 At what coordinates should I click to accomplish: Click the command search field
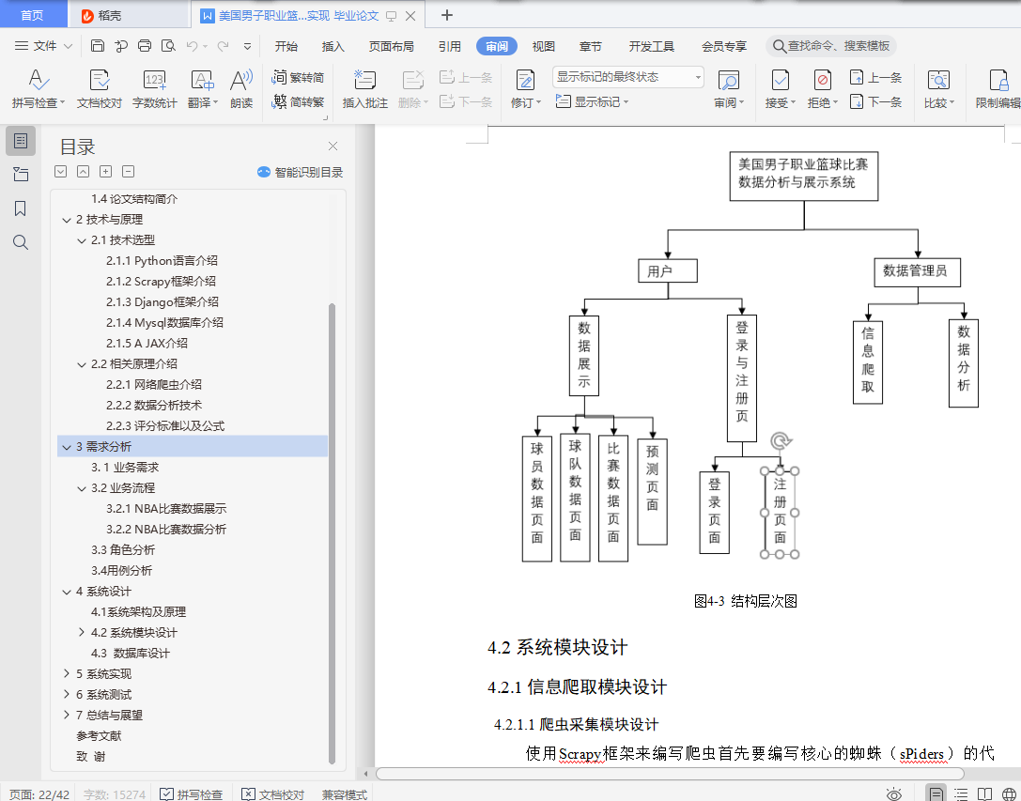[831, 46]
